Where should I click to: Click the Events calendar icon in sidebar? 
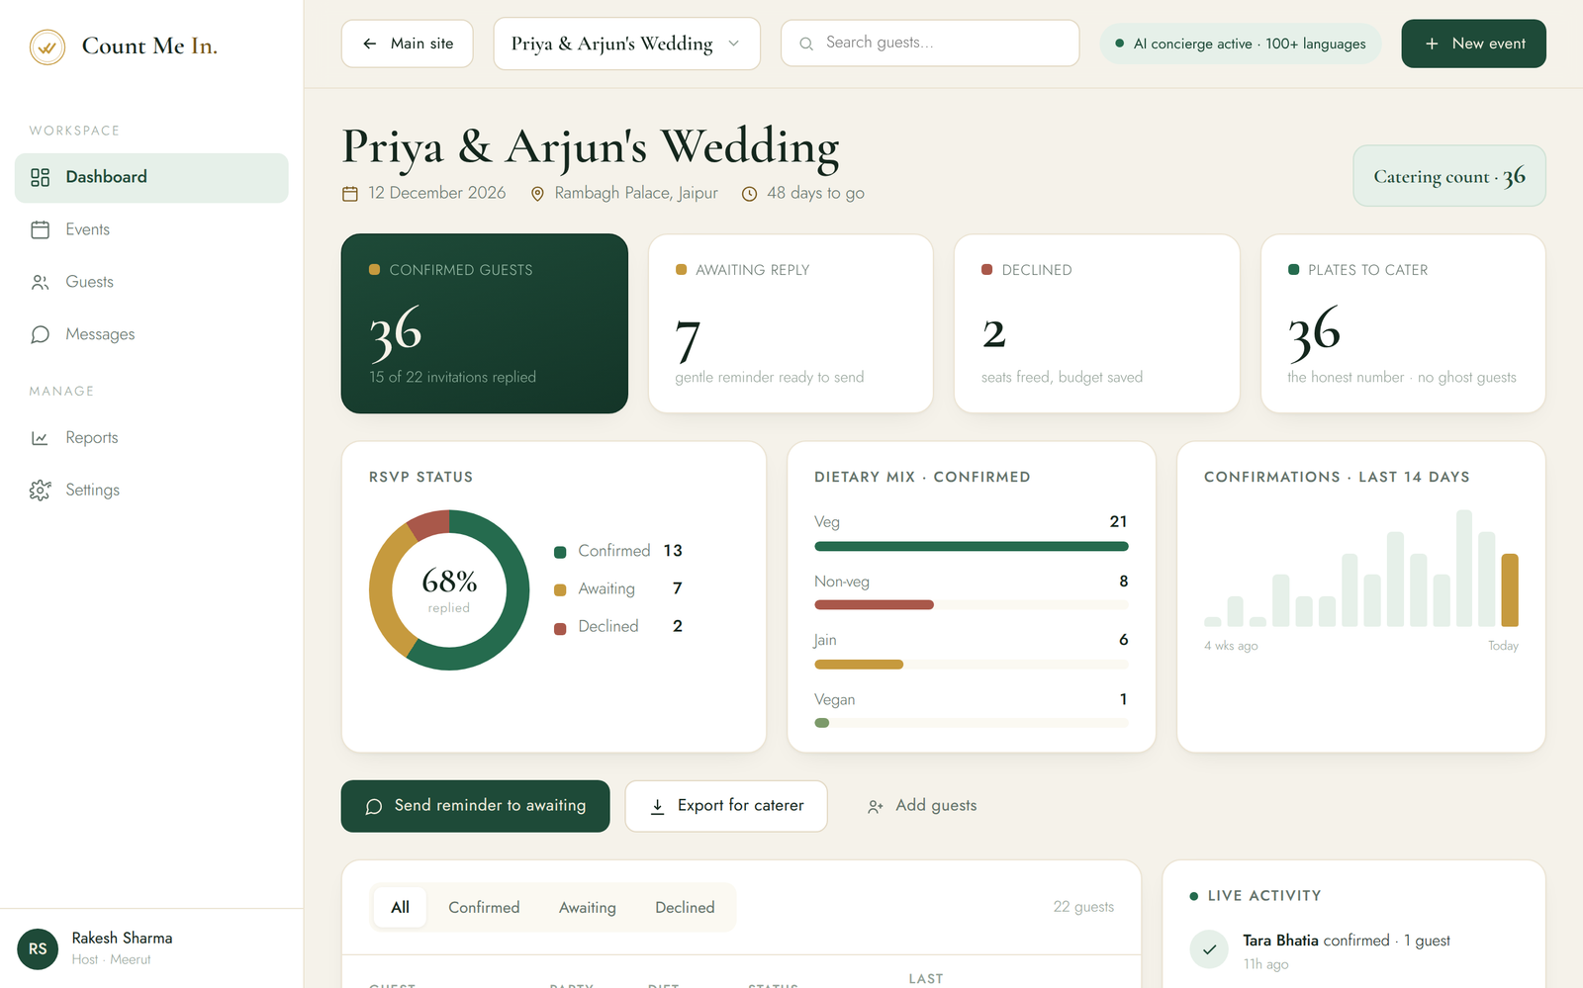pyautogui.click(x=41, y=229)
